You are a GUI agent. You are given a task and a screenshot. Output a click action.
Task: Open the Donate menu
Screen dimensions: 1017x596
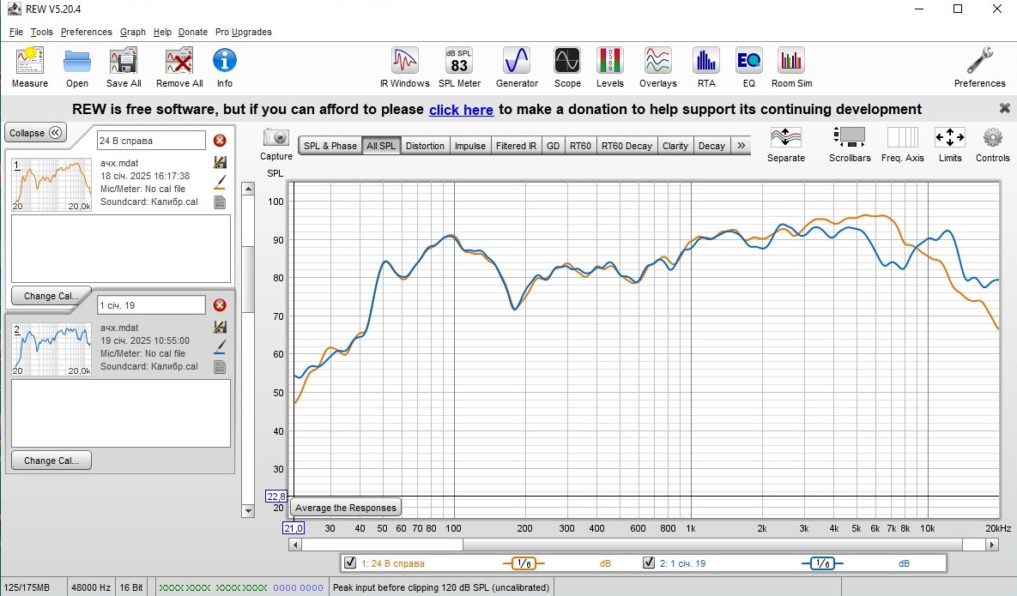coord(192,32)
